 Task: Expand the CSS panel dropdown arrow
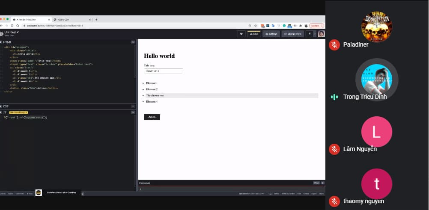pyautogui.click(x=133, y=106)
